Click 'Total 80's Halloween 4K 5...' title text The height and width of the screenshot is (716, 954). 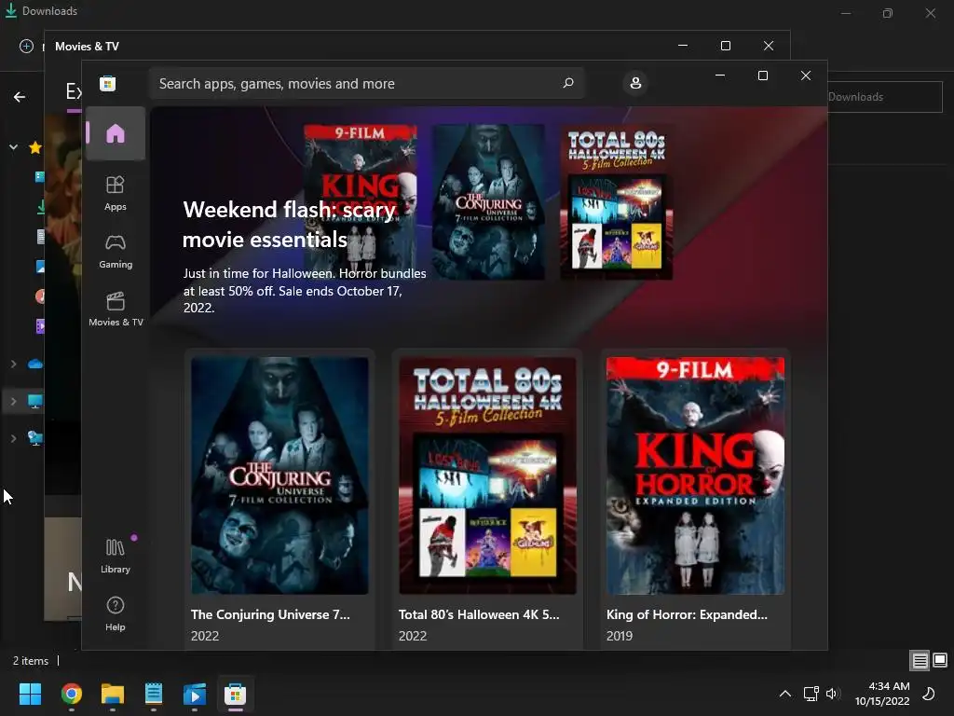pyautogui.click(x=478, y=614)
